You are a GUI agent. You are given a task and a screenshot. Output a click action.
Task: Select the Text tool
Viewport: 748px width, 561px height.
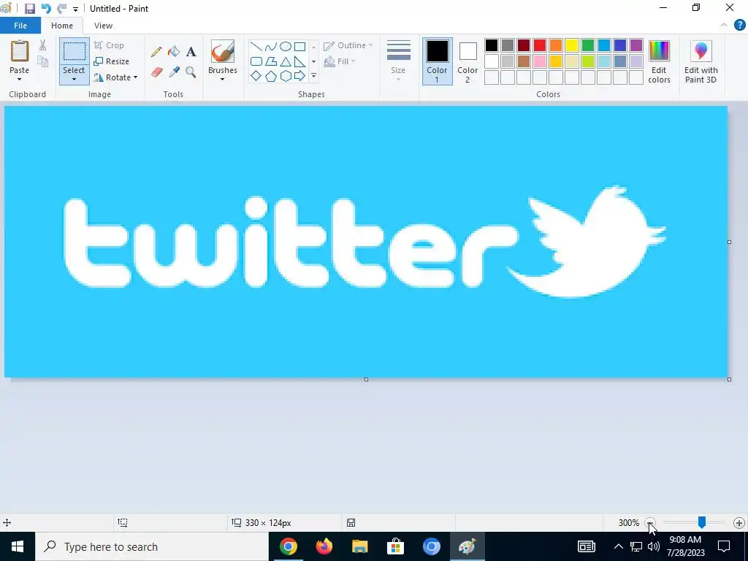(x=191, y=52)
